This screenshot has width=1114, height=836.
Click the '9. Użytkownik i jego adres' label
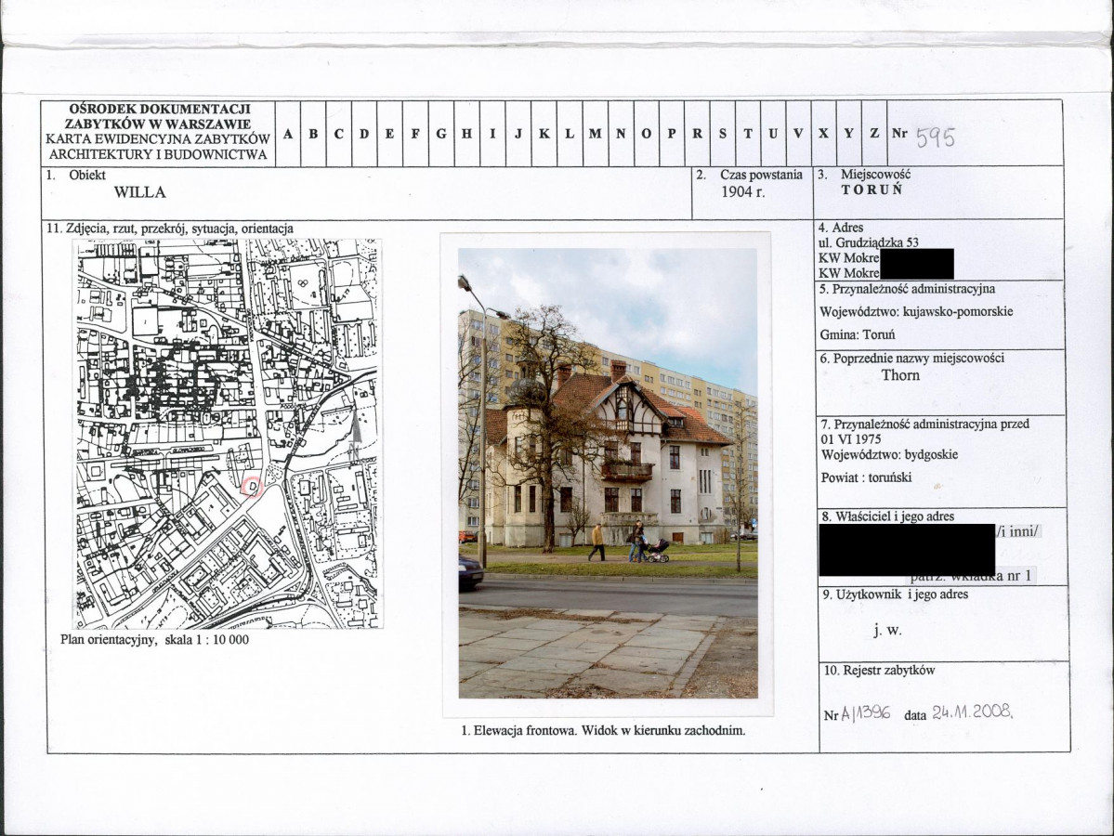(x=895, y=594)
